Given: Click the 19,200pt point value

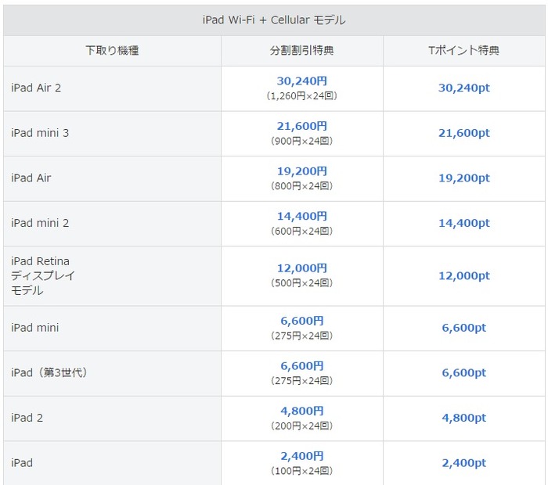Looking at the screenshot, I should coord(464,178).
